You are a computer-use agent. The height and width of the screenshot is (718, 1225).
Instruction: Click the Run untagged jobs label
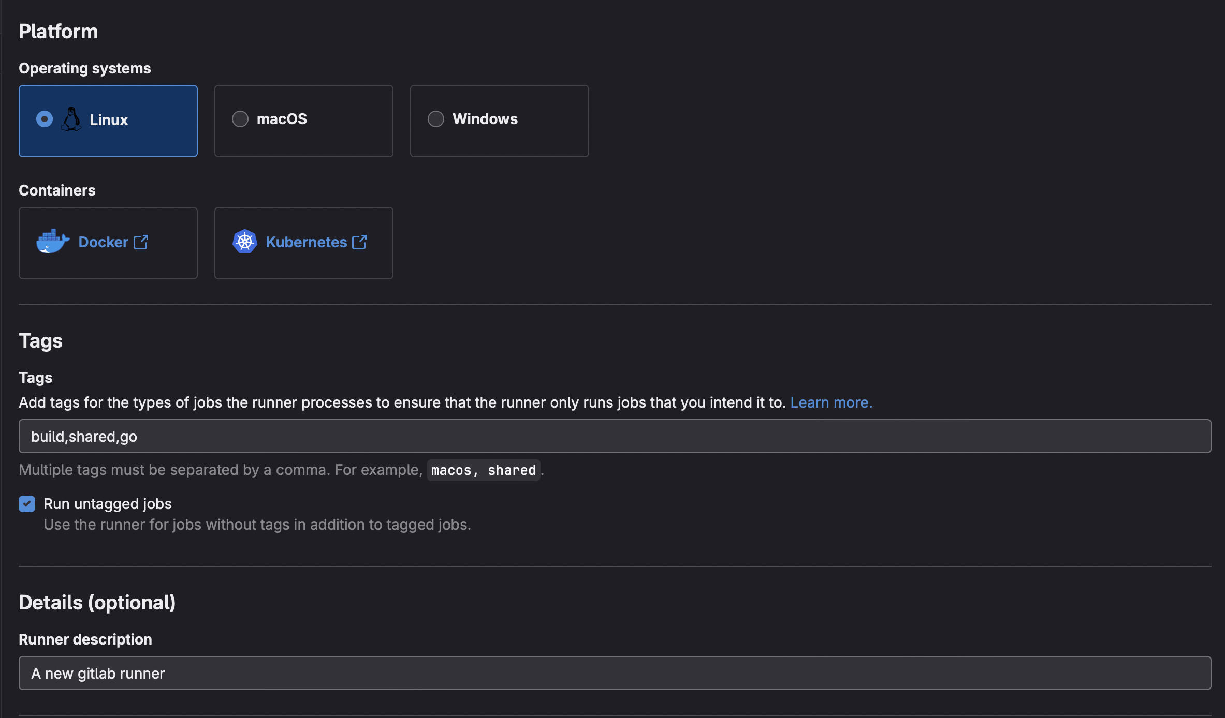108,504
